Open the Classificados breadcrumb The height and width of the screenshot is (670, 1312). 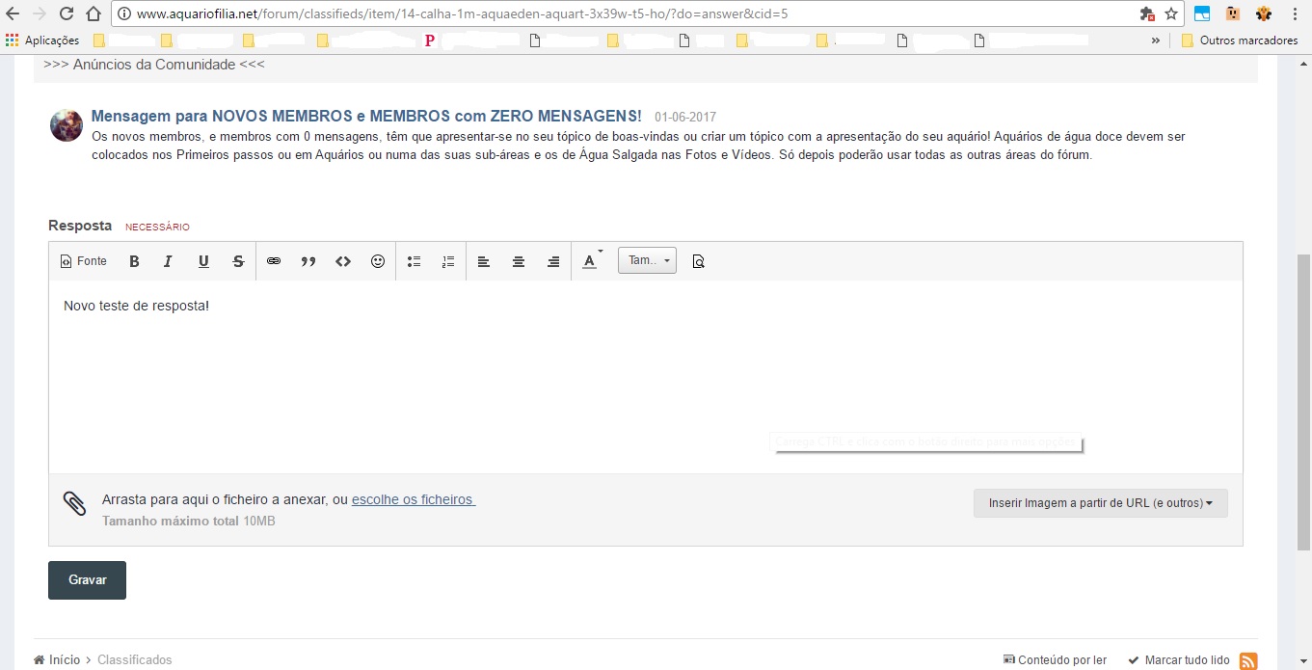(134, 660)
